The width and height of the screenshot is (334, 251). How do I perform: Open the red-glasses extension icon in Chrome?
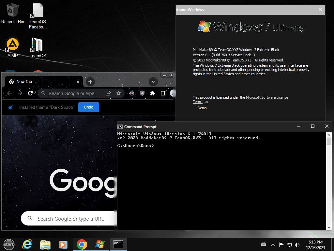point(132,93)
